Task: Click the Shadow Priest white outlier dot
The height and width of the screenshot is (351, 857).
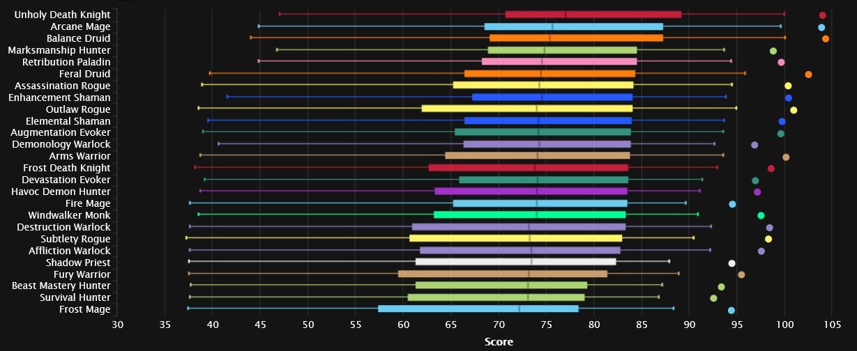Action: [731, 263]
